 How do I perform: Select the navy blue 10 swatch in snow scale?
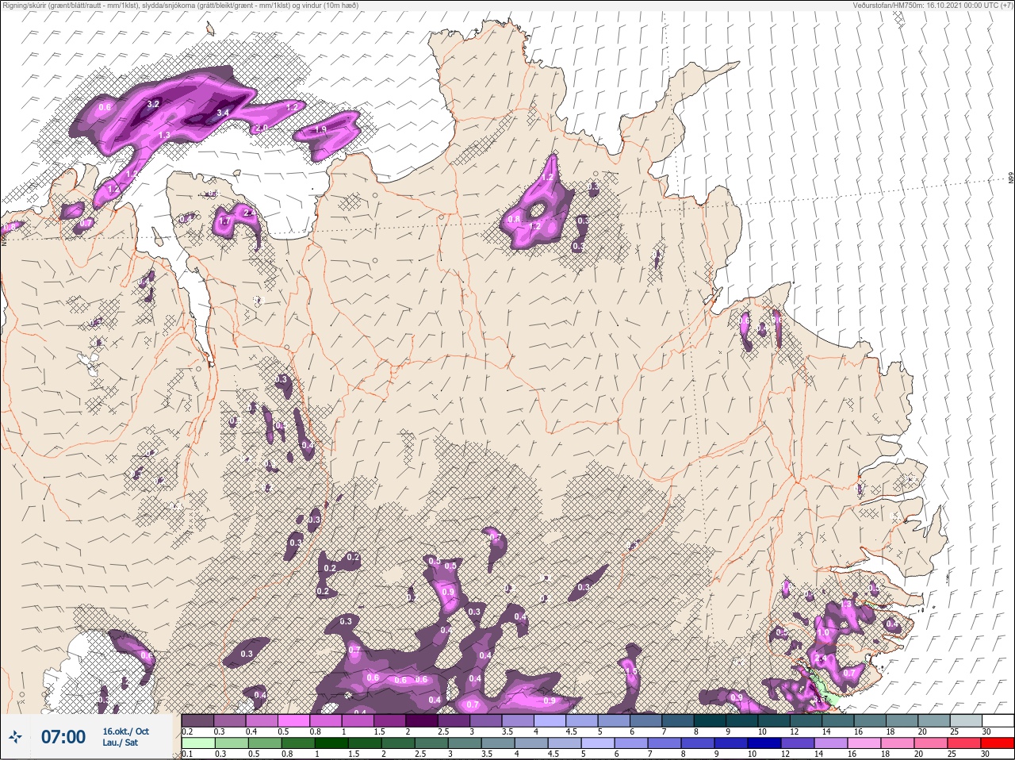pyautogui.click(x=765, y=743)
